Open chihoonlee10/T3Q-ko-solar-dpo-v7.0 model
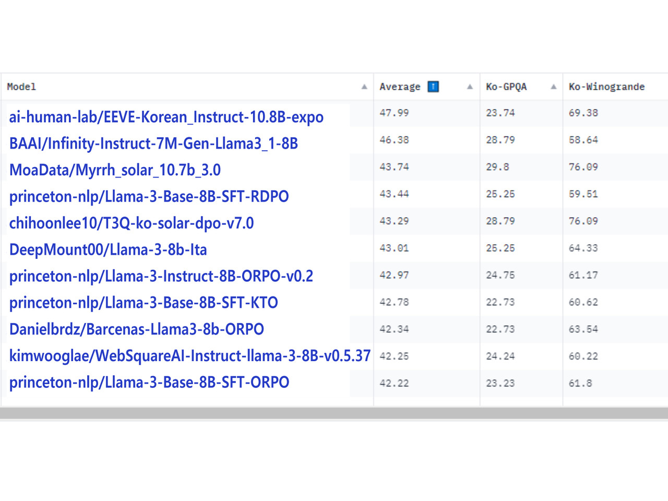668x501 pixels. pos(132,223)
